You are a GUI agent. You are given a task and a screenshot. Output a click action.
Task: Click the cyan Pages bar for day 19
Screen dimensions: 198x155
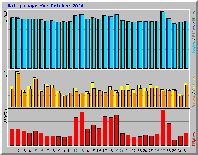point(117,41)
